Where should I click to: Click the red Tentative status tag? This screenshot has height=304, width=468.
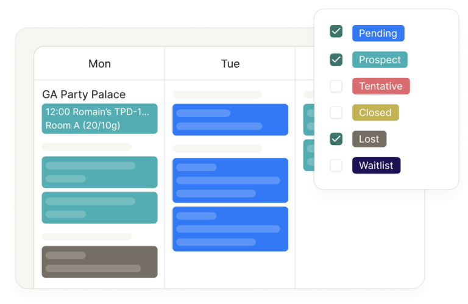click(381, 87)
